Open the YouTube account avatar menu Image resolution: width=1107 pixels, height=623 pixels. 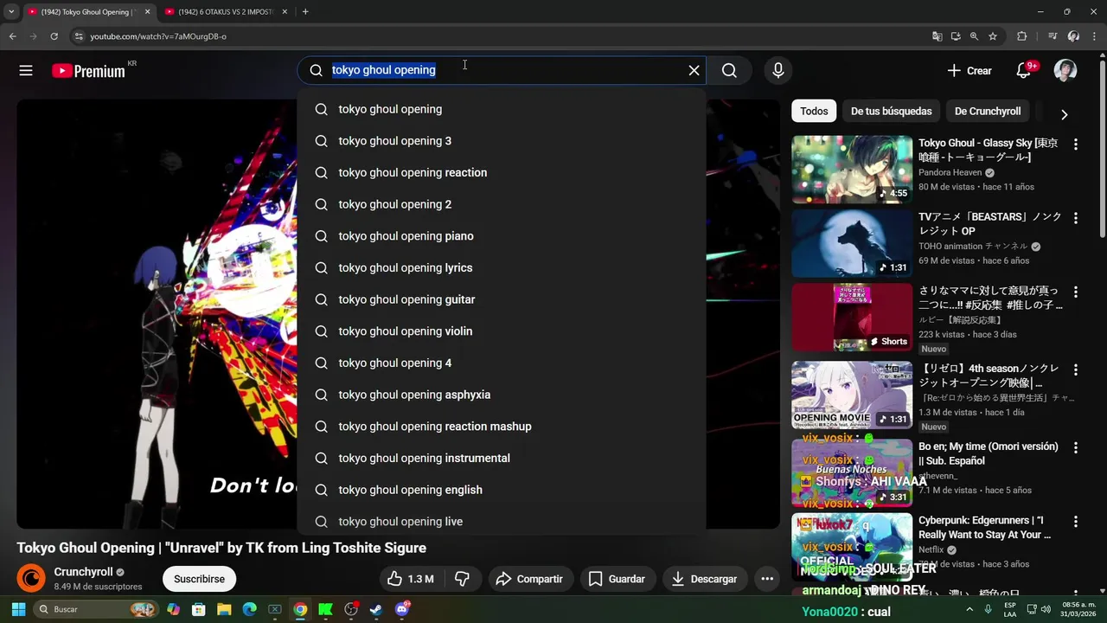(x=1065, y=71)
